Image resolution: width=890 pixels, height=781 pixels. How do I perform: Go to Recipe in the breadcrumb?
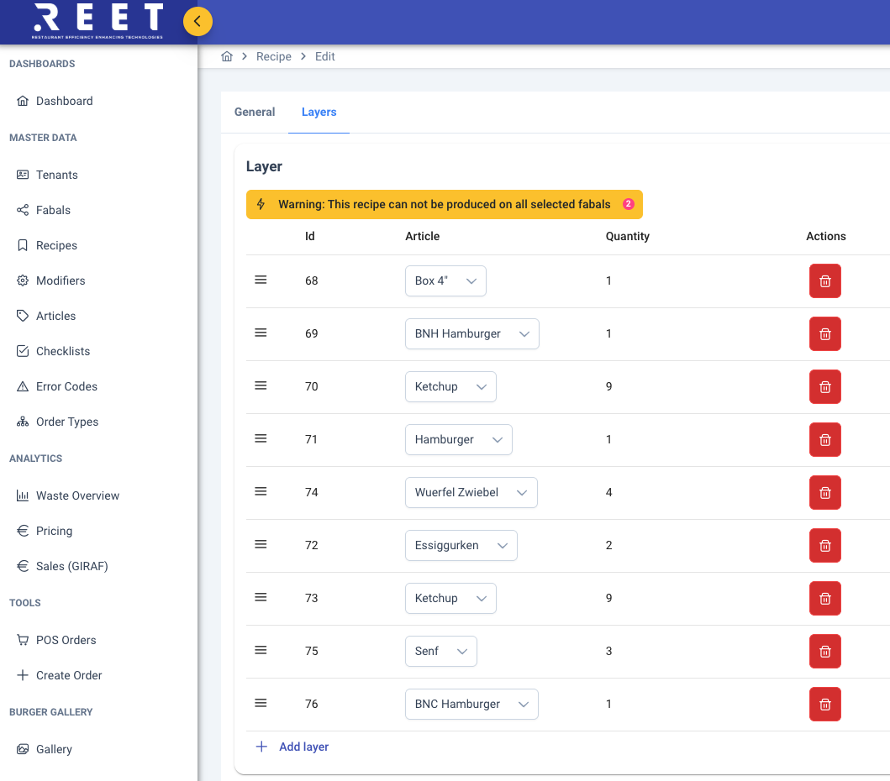274,56
